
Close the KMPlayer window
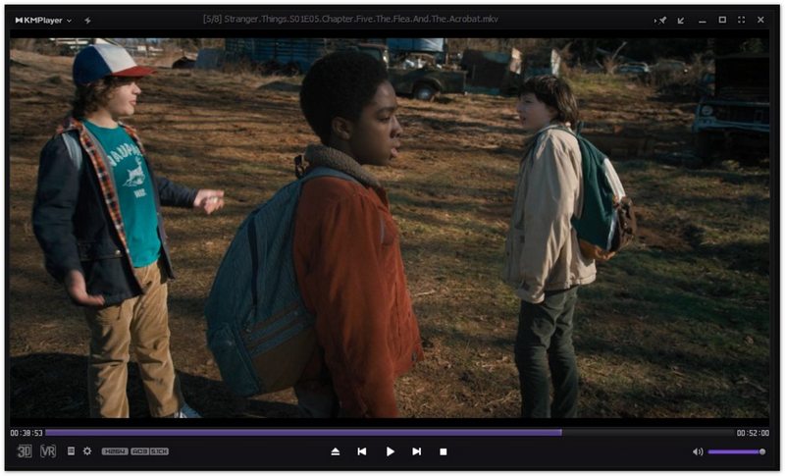(x=760, y=20)
